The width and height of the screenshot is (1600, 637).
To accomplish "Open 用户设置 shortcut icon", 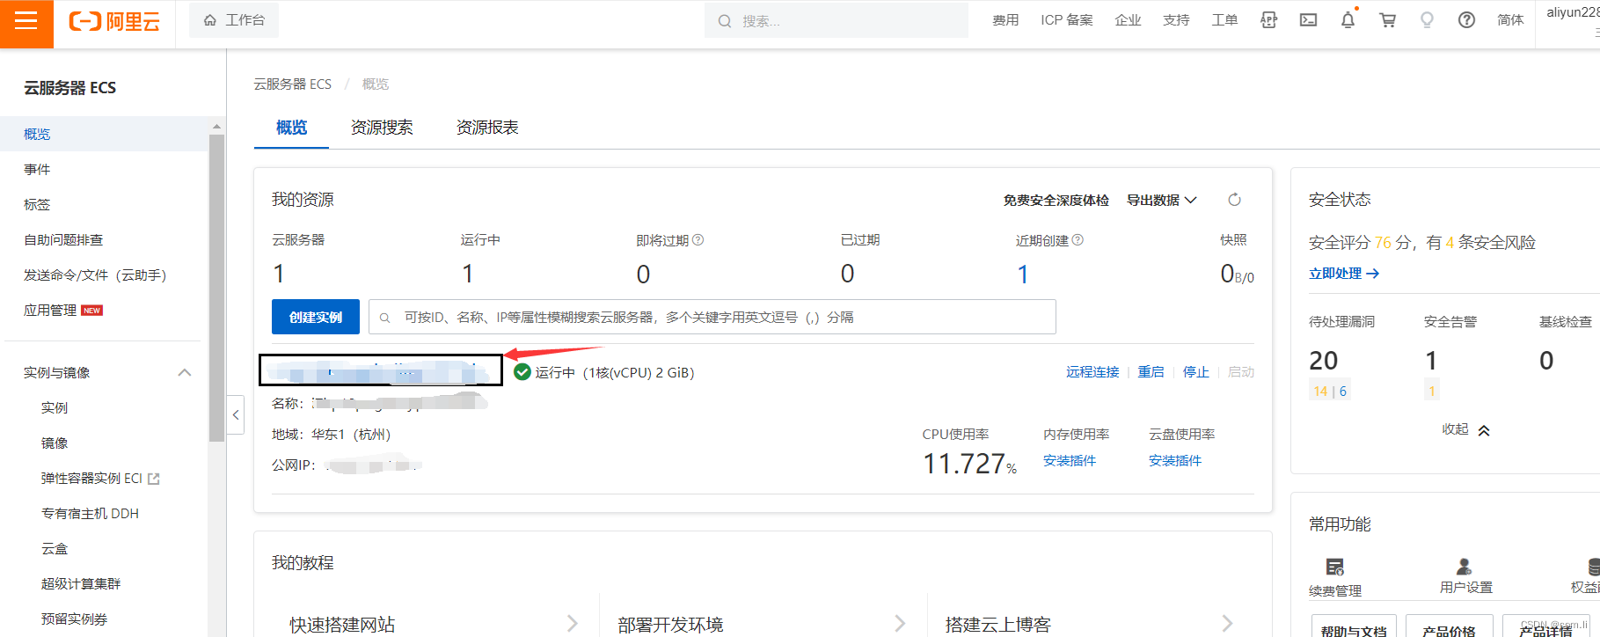I will pos(1465,567).
